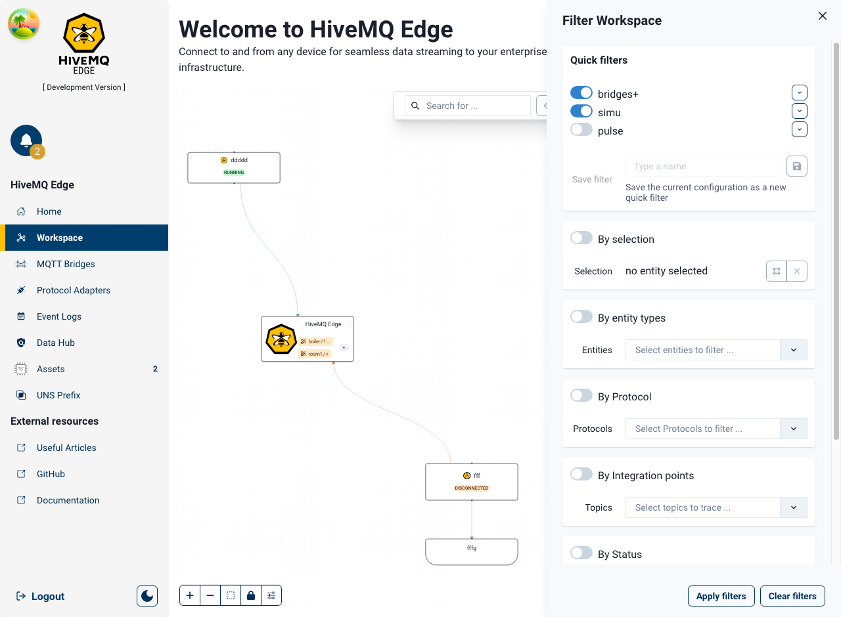This screenshot has width=841, height=617.
Task: Zoom out using the minus icon
Action: pos(210,595)
